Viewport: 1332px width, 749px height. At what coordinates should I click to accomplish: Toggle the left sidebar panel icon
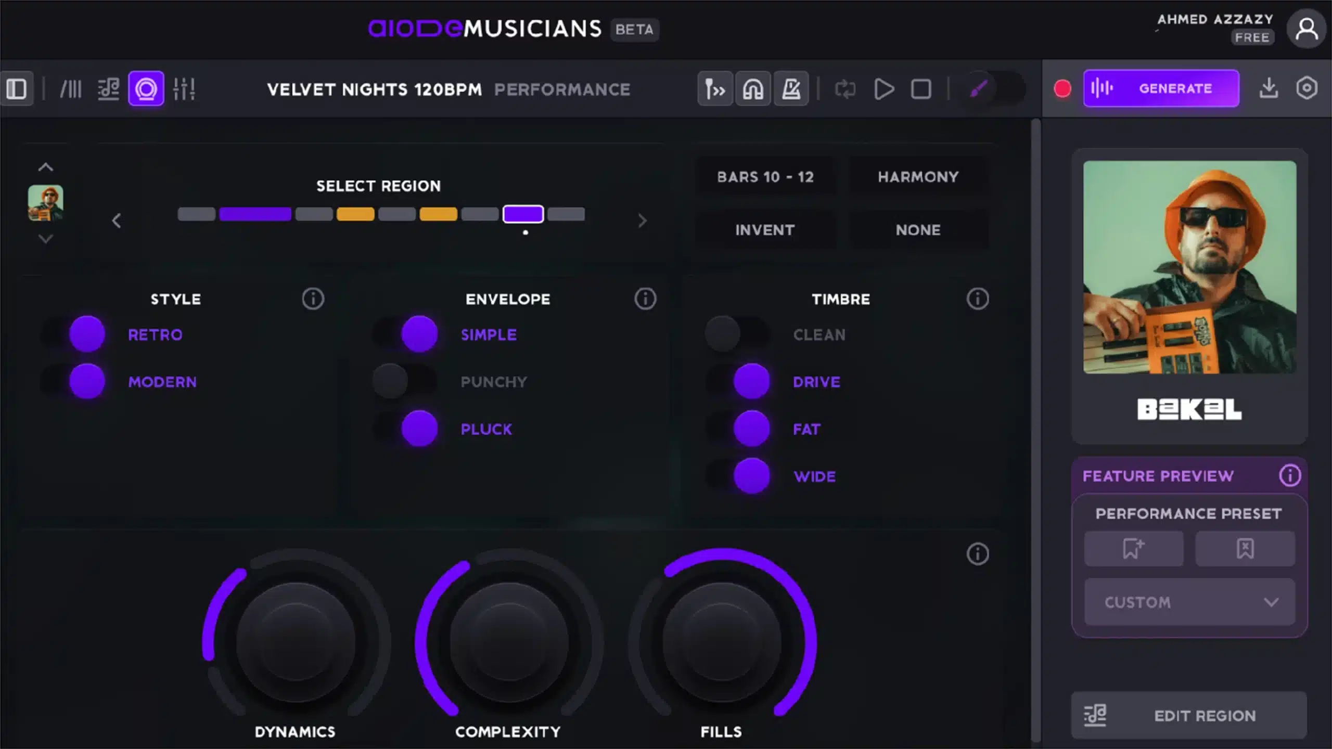point(17,88)
